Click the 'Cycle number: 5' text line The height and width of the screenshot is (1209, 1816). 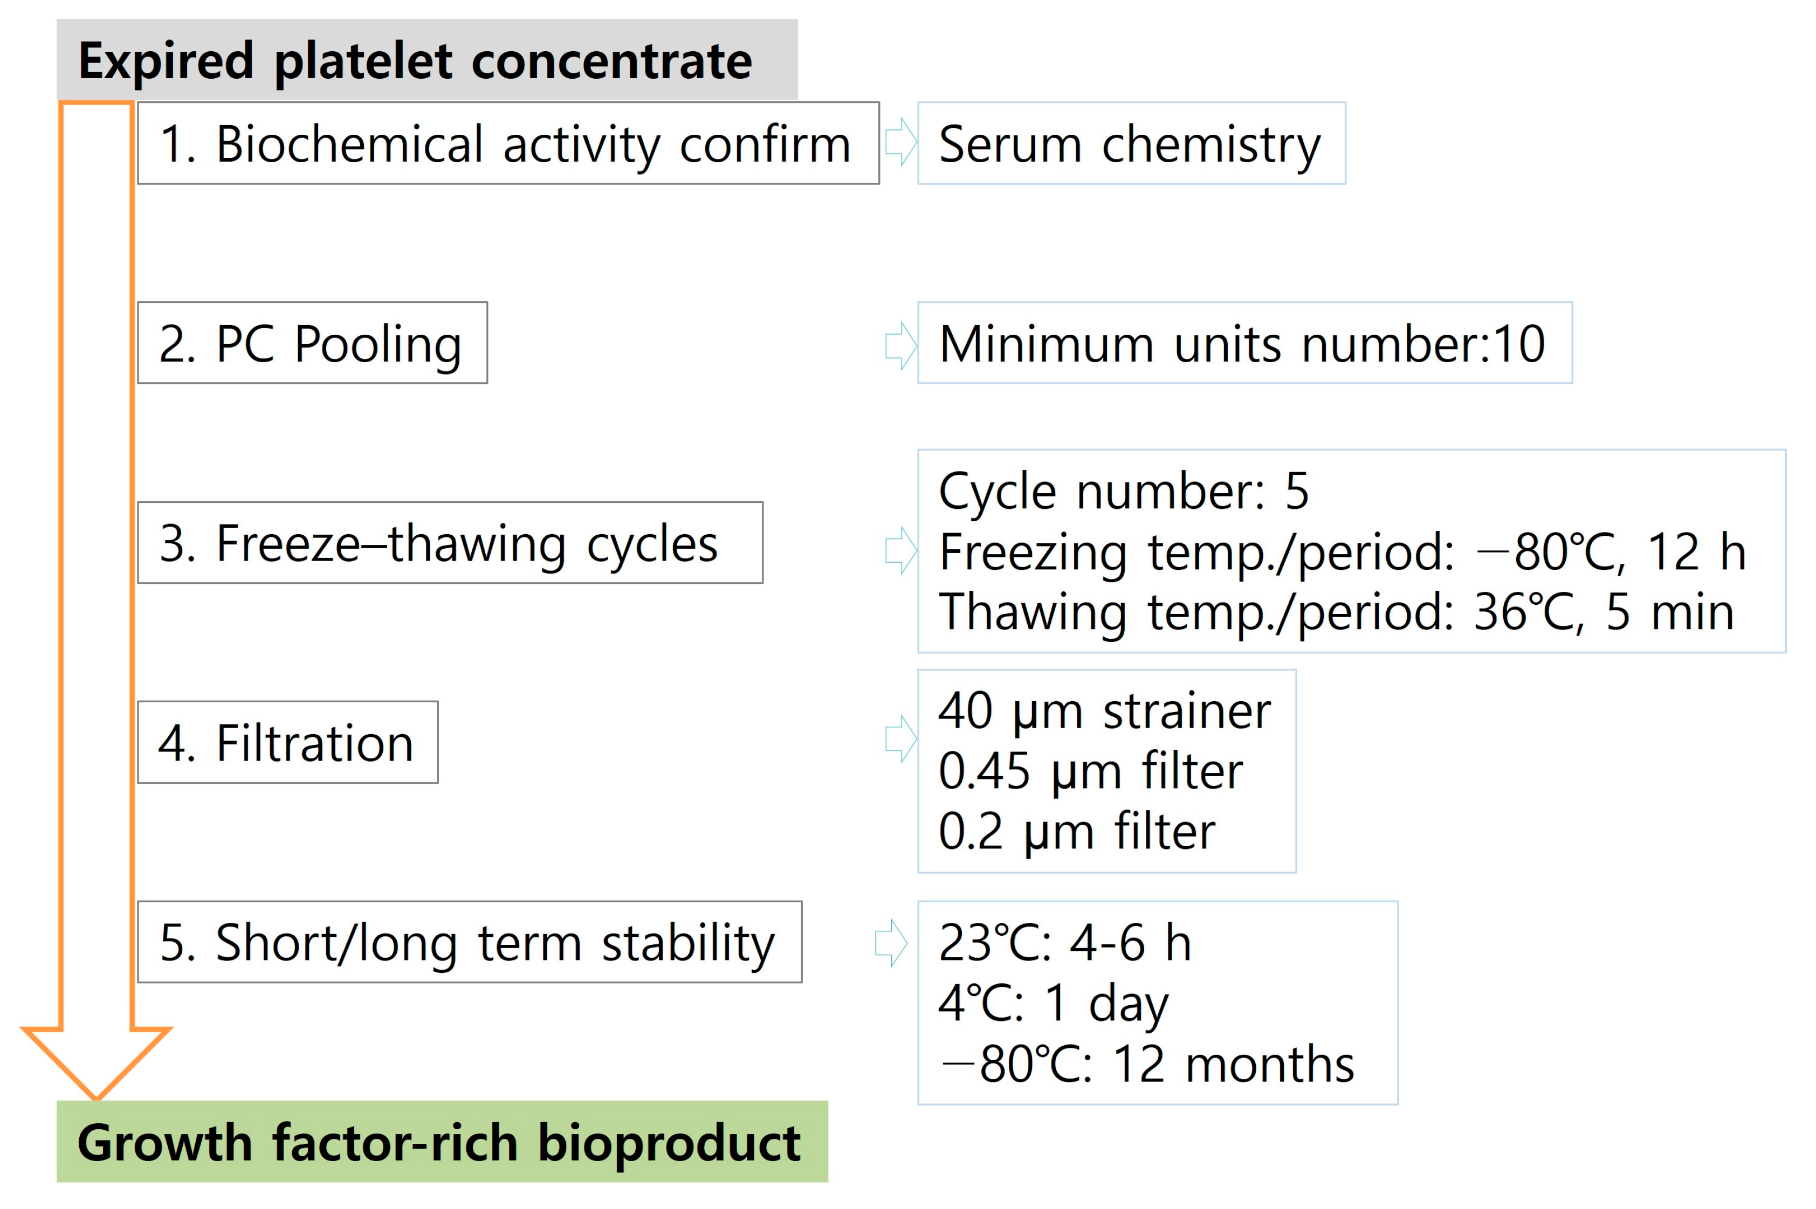coord(1124,490)
